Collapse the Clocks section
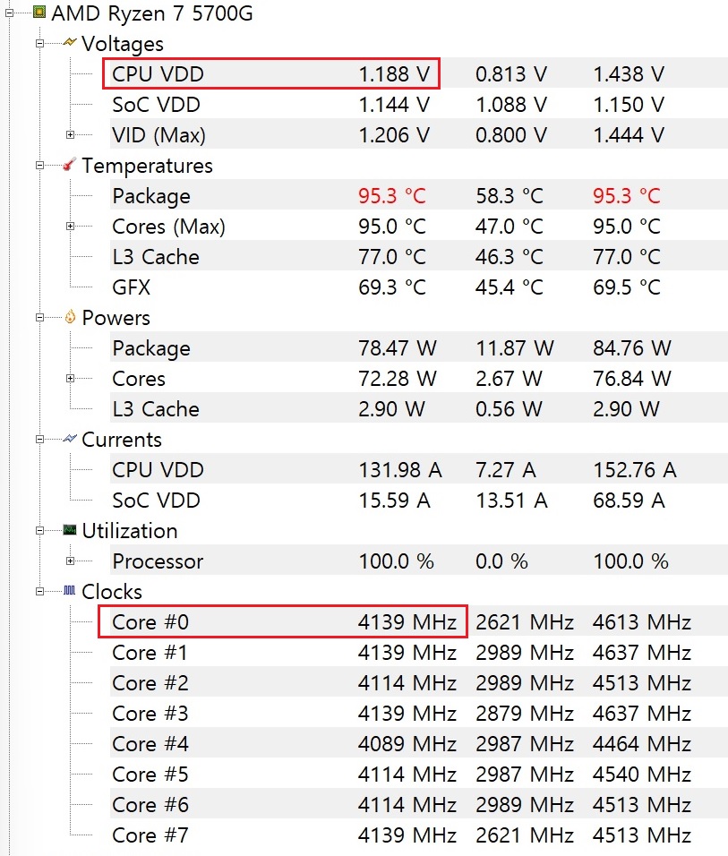Viewport: 728px width, 856px height. point(39,592)
